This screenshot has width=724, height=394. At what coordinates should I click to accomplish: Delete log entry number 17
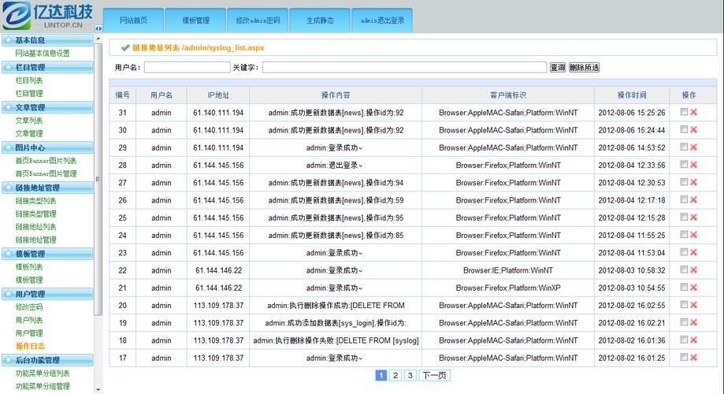693,358
